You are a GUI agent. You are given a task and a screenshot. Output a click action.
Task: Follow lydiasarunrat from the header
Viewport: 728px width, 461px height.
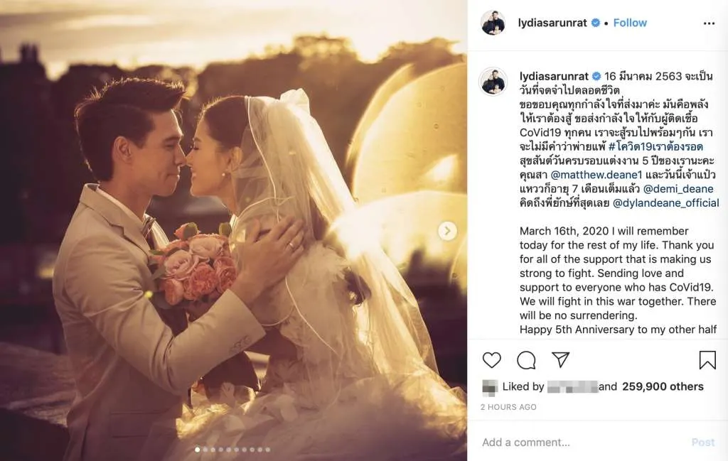(630, 23)
